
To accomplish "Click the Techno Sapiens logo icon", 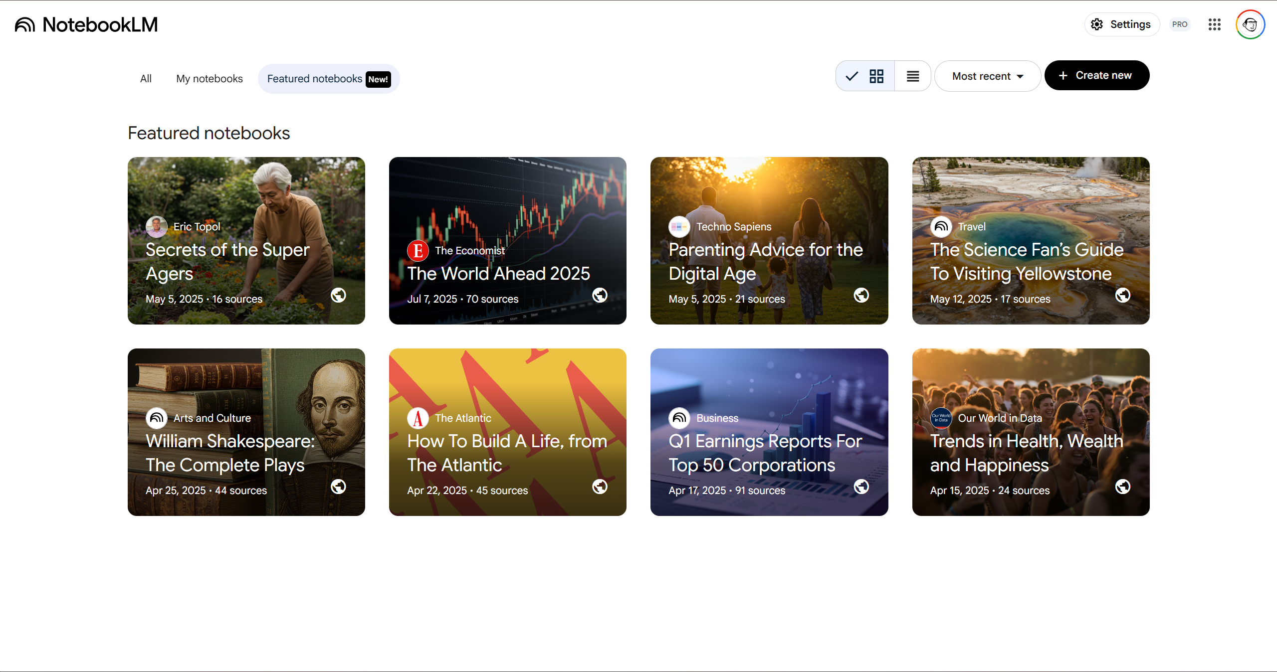I will point(679,227).
